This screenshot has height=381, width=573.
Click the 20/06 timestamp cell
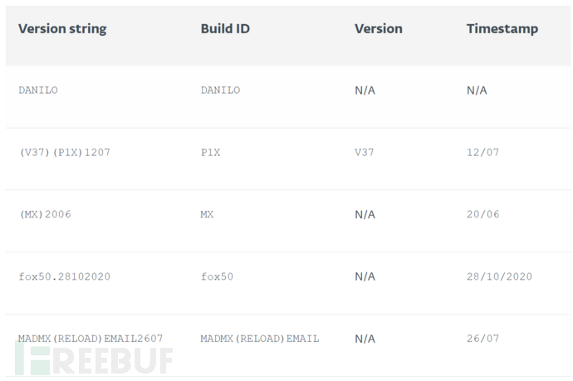tap(482, 214)
